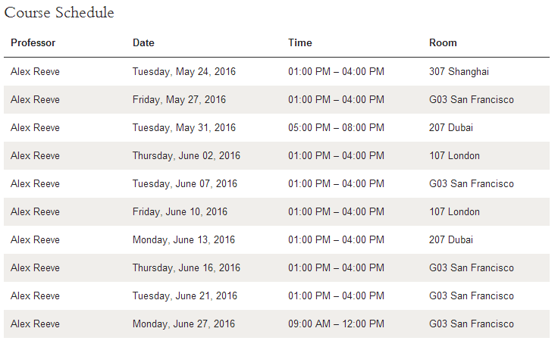Select the Friday, May 27, 2016 row date
This screenshot has width=558, height=347.
[179, 99]
